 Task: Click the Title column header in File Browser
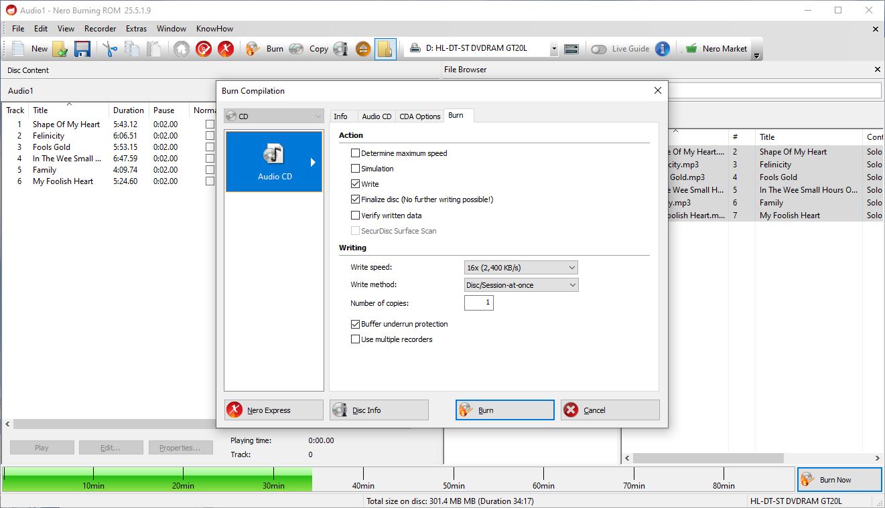(809, 137)
